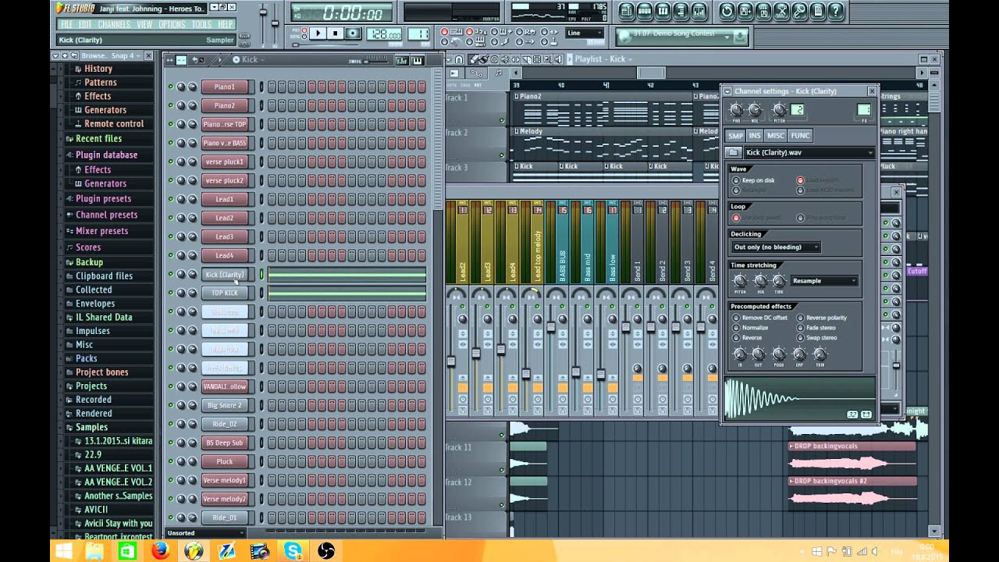
Task: Enable the Reverse sample option
Action: (736, 338)
